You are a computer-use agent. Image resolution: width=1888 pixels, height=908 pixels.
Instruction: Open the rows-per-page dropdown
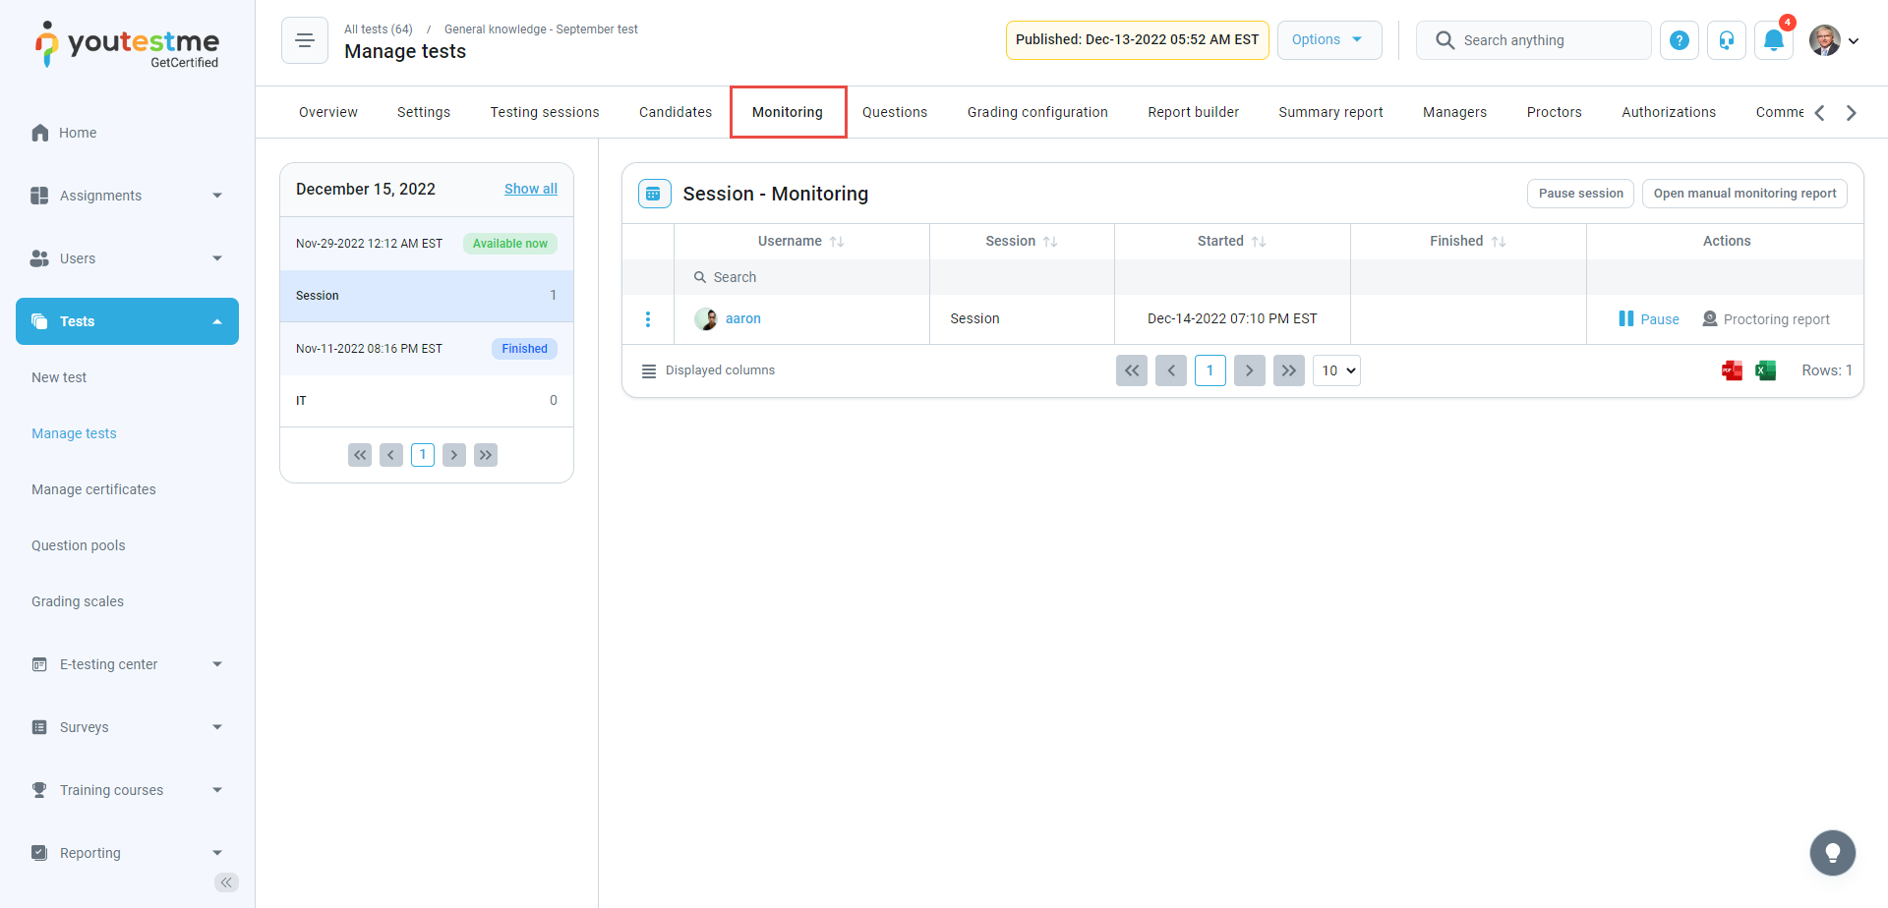pos(1336,370)
